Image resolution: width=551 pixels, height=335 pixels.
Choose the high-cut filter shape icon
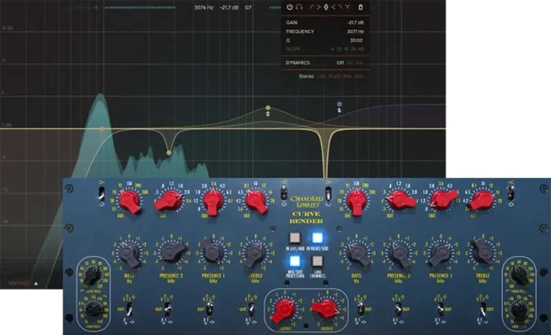(340, 7)
